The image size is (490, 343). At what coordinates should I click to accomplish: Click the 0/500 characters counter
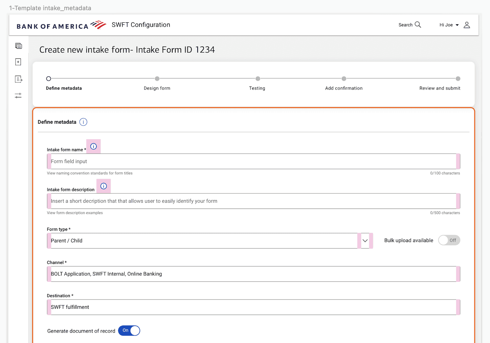(x=445, y=213)
